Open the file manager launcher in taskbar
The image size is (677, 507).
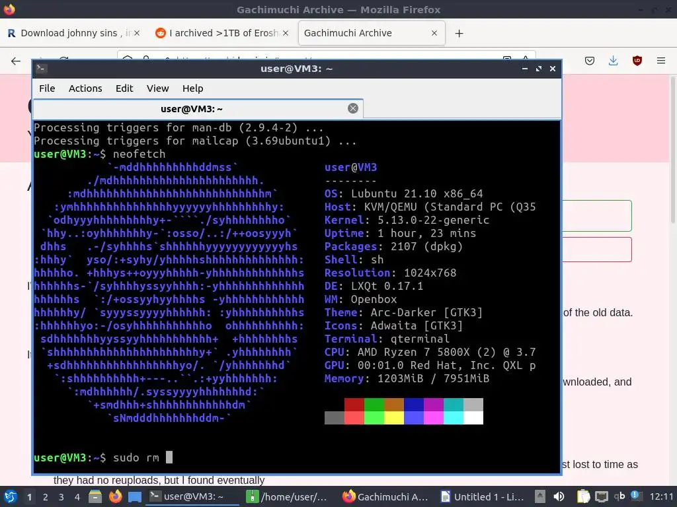(x=95, y=496)
